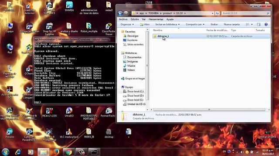Open the address bar history dropdown

tap(212, 13)
